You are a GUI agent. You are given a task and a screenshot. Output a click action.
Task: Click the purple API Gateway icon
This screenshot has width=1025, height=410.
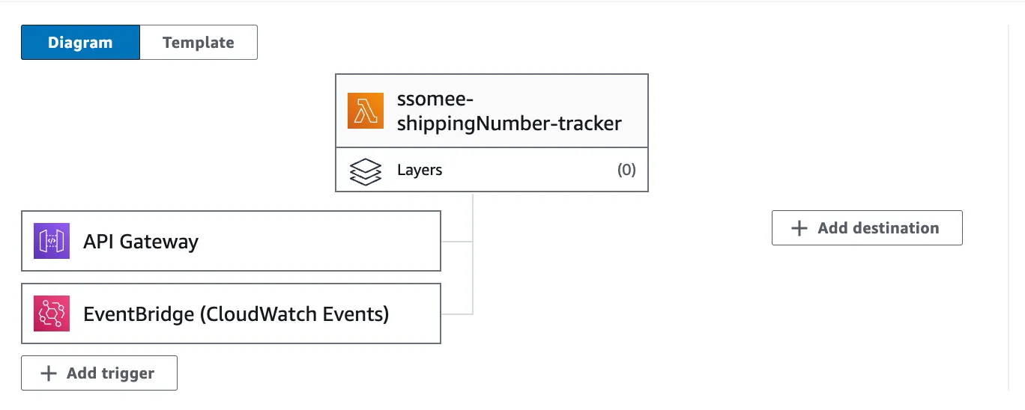point(52,241)
